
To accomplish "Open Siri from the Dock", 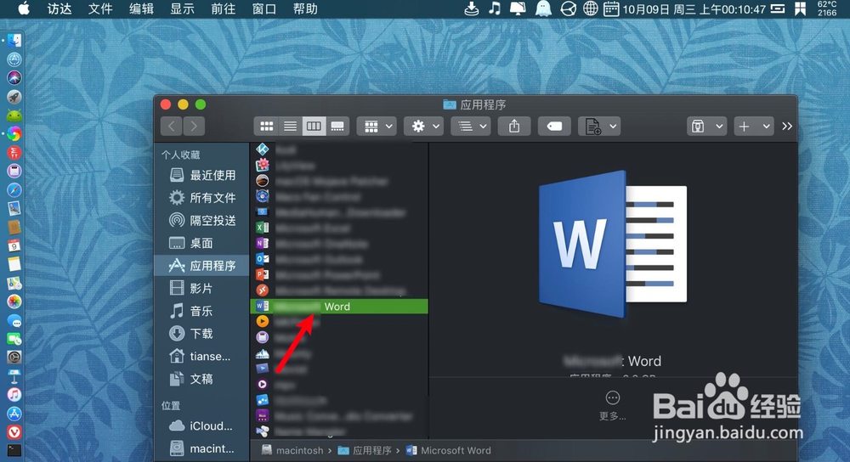I will (x=14, y=77).
